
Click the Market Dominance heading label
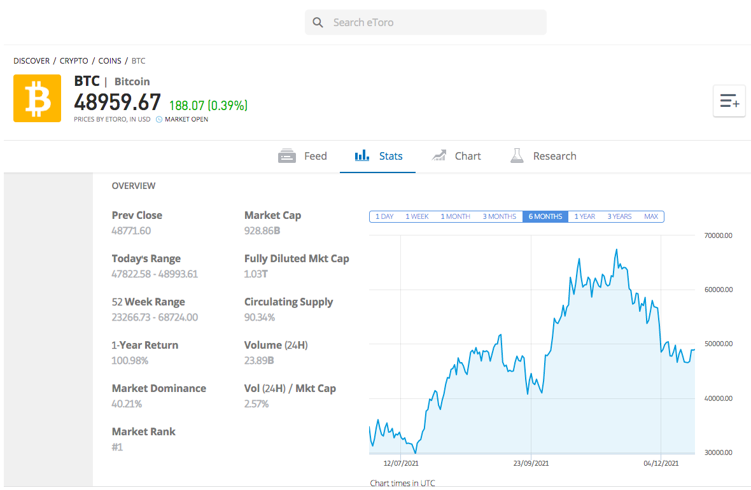point(159,388)
